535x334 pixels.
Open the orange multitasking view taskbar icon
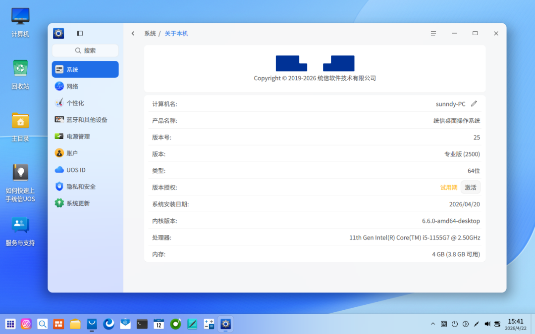pyautogui.click(x=58, y=324)
